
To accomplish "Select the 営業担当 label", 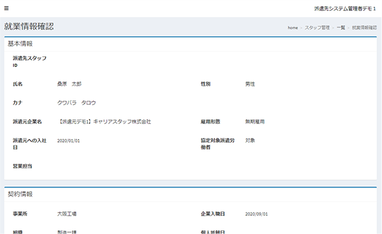I will pyautogui.click(x=22, y=166).
